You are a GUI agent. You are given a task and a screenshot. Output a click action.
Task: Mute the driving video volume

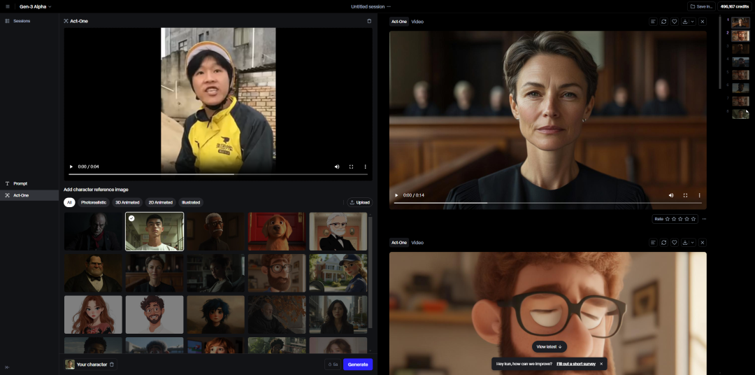(337, 167)
